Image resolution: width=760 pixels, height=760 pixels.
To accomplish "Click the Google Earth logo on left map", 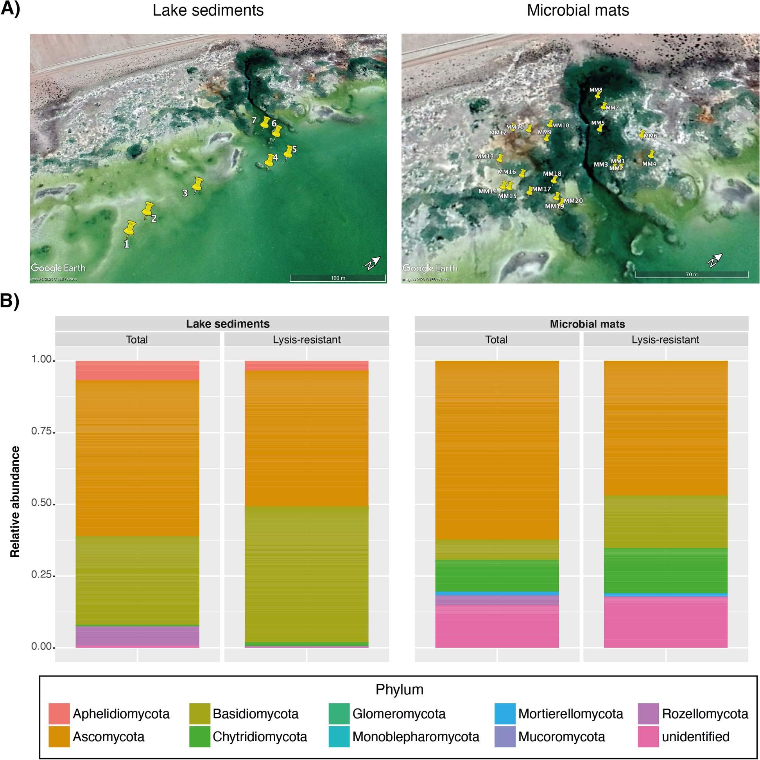I will click(58, 268).
